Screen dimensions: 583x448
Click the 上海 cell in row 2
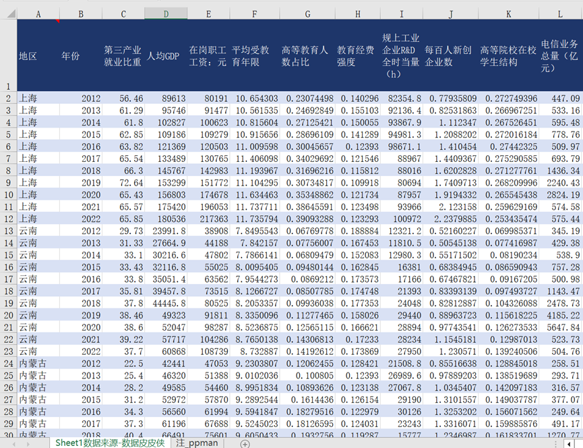point(38,99)
